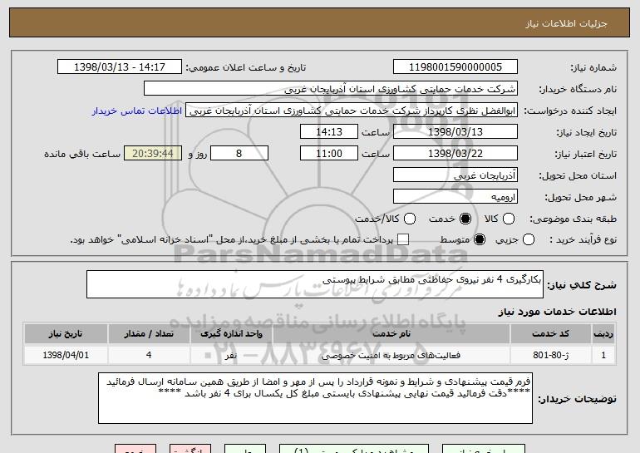Click the نام خدمت column header
The width and height of the screenshot is (640, 453).
391,334
